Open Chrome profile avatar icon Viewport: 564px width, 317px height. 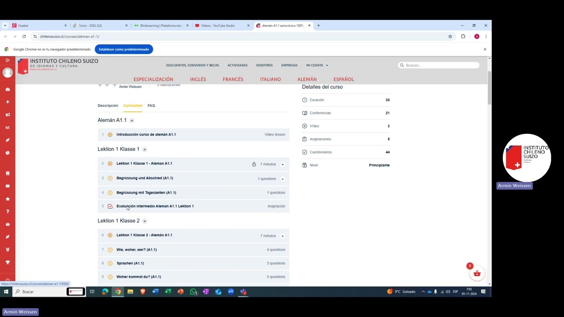[477, 37]
